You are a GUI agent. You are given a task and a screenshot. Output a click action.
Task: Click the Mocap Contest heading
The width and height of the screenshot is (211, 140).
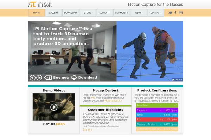tap(105, 90)
